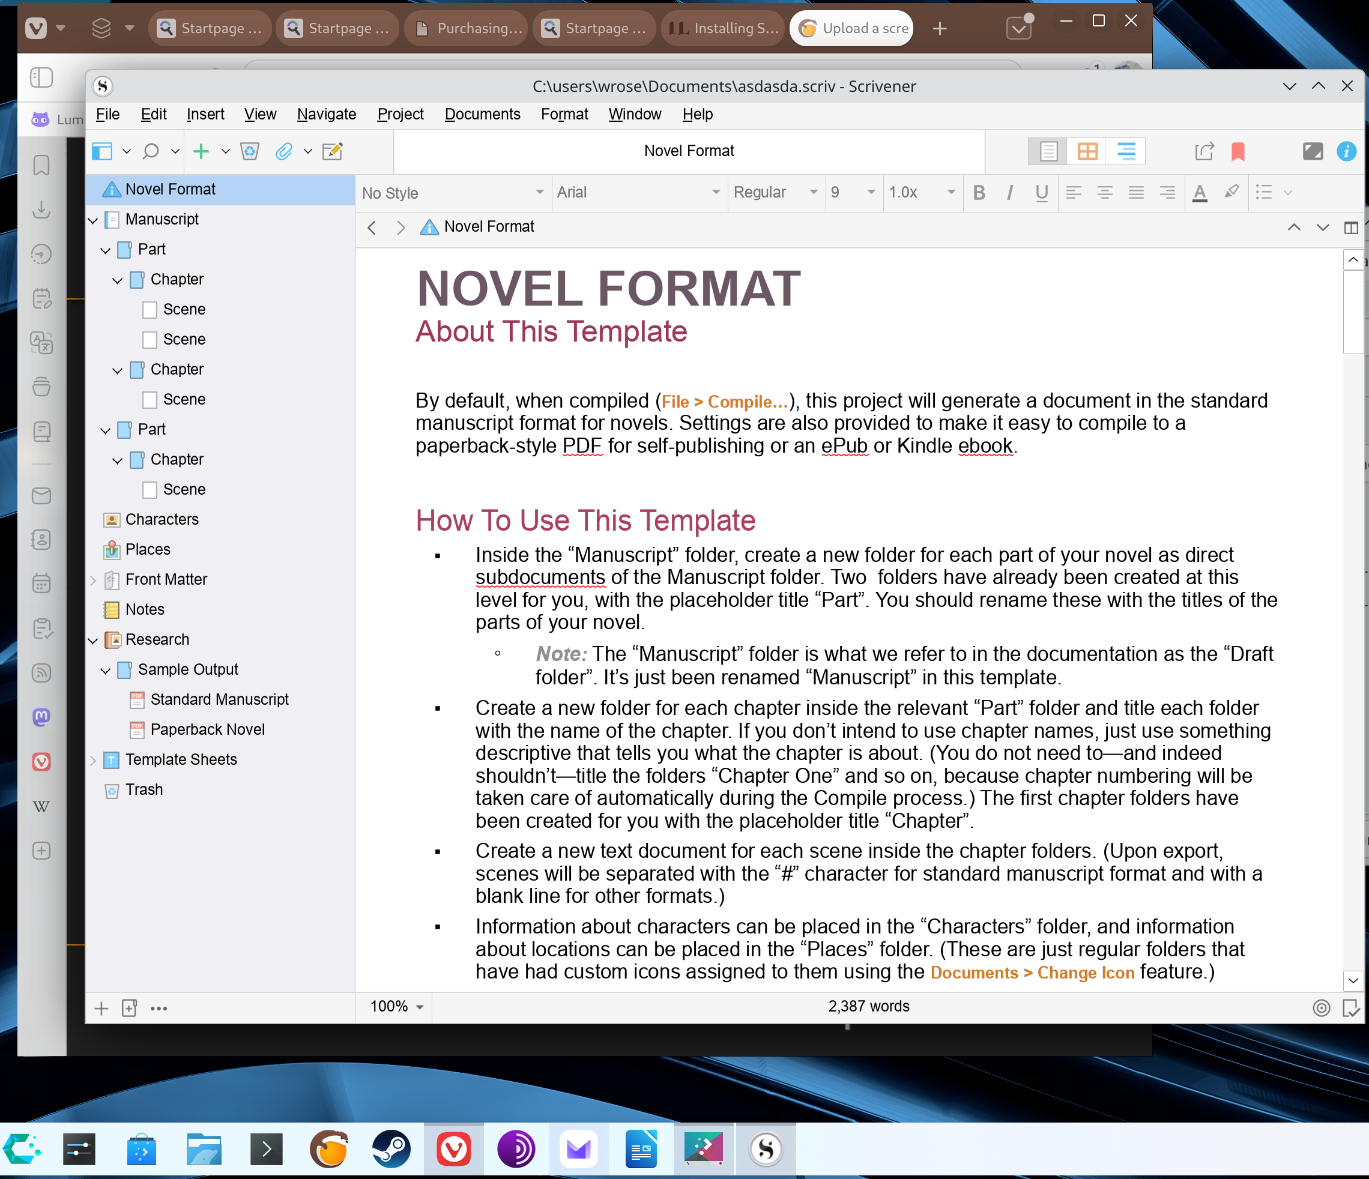Open Steam from the taskbar

391,1150
